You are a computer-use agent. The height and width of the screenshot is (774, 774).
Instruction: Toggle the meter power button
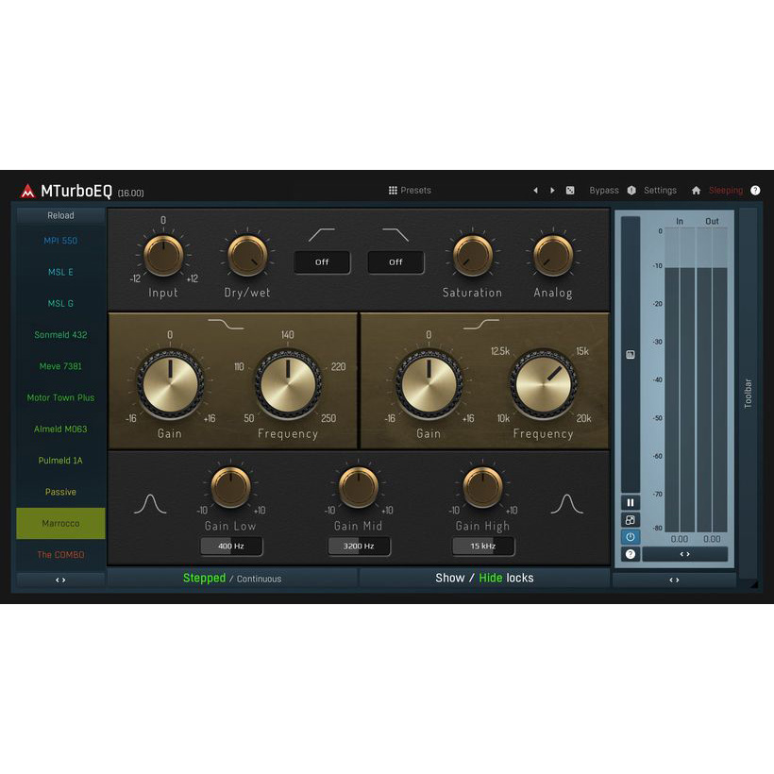(631, 537)
